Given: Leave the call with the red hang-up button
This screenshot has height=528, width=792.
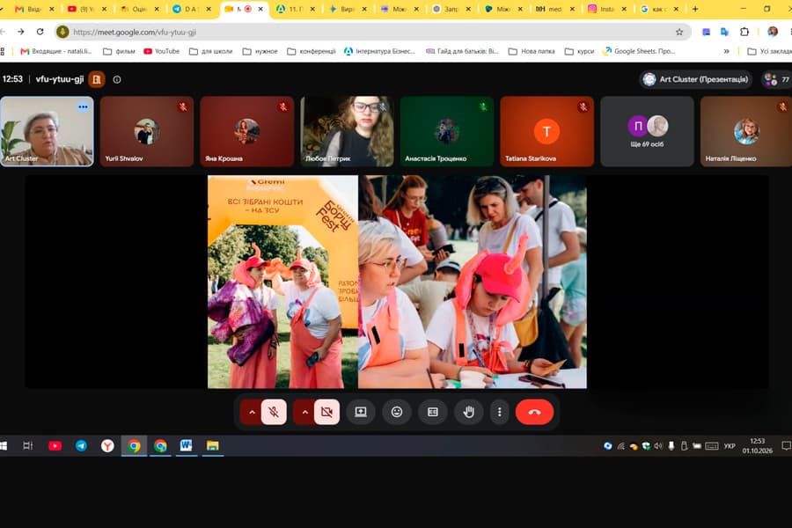Looking at the screenshot, I should [534, 412].
